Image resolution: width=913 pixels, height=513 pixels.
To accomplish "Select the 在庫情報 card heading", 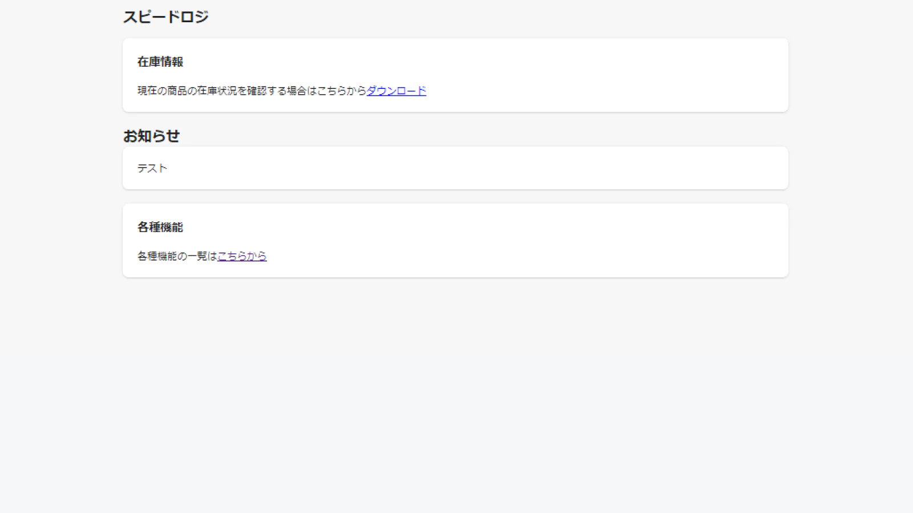I will coord(160,62).
